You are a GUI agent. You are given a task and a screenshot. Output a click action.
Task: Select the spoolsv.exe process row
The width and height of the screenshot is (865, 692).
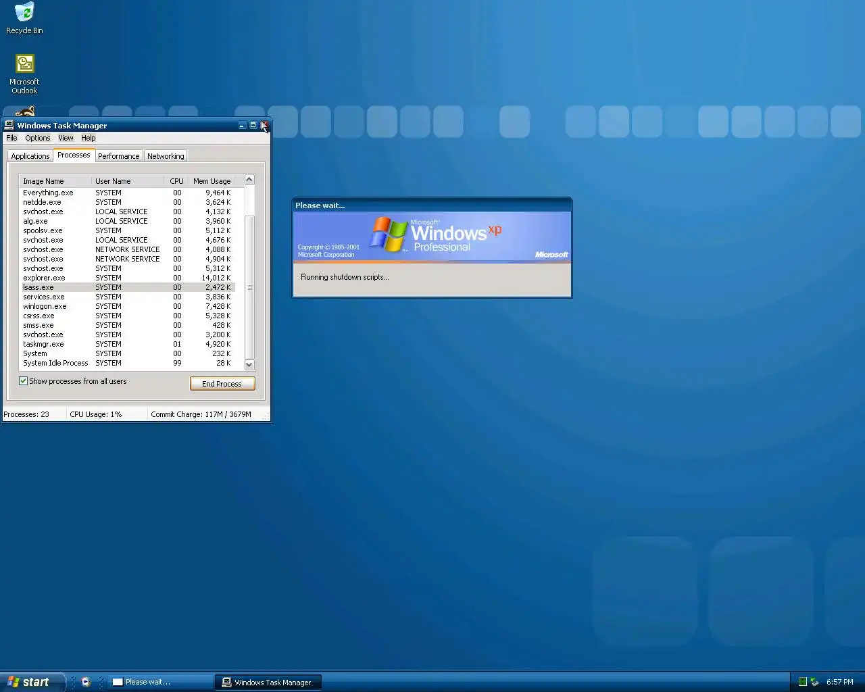click(x=127, y=230)
